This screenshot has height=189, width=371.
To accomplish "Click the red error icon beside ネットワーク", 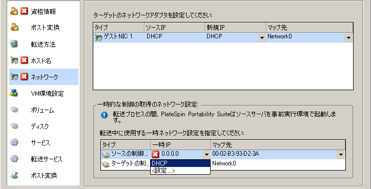I will [x=24, y=77].
